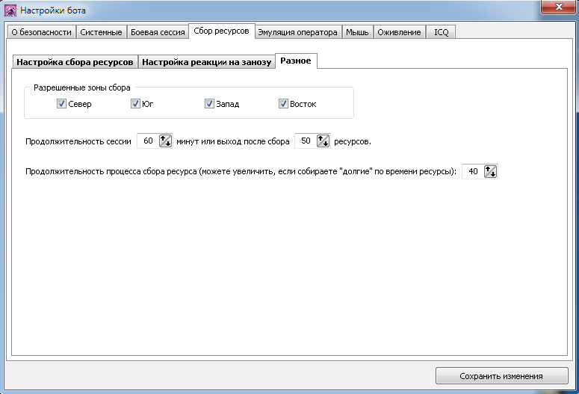The image size is (579, 394).
Task: Click the bot settings app icon in title bar
Action: click(x=10, y=10)
